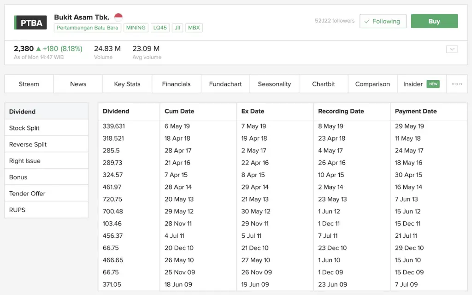Click the Payment Date column header
Viewport: 472px width, 295px height.
point(416,111)
